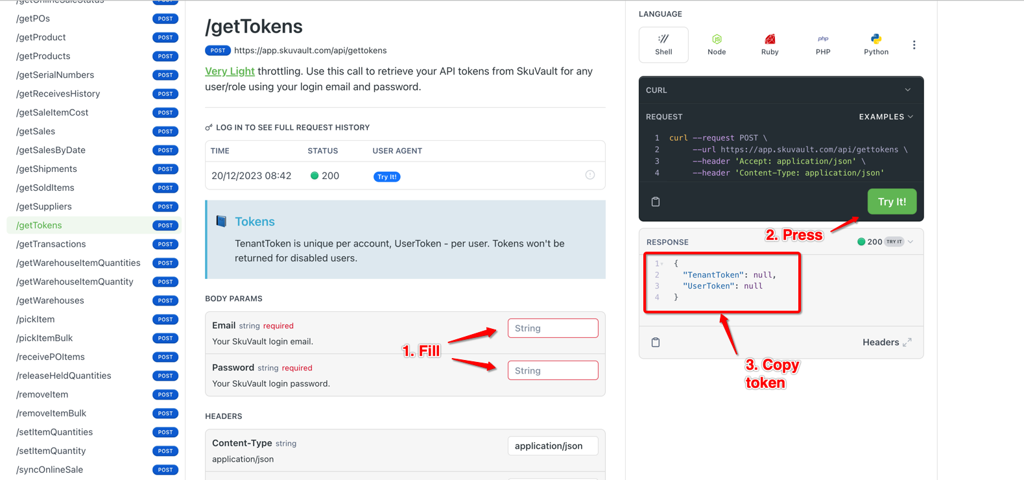The width and height of the screenshot is (1024, 480).
Task: Click the Content-Type application/json field
Action: click(553, 446)
